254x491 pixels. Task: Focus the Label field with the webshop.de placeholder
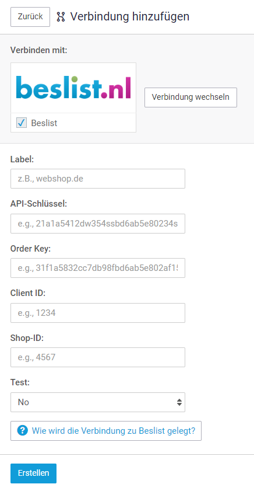tap(98, 179)
